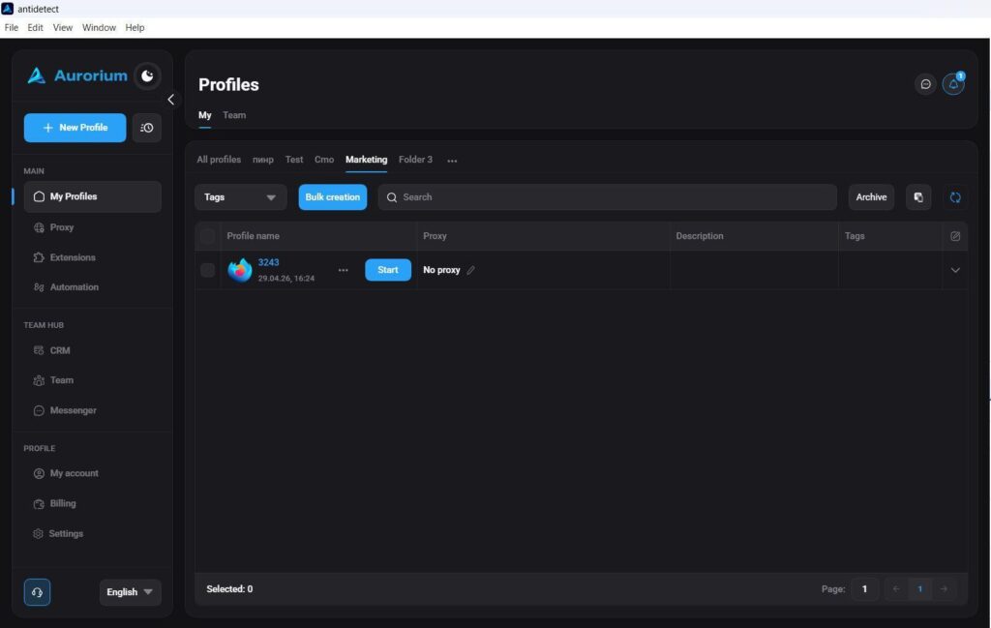Screen dimensions: 991x628
Task: Open the Tags filter dropdown
Action: point(240,197)
